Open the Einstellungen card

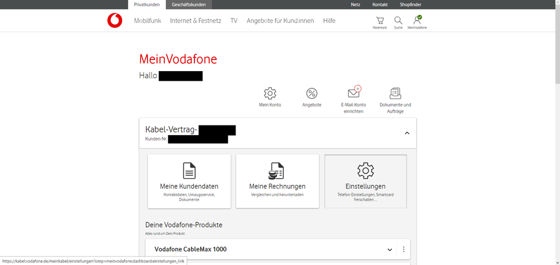pyautogui.click(x=365, y=182)
